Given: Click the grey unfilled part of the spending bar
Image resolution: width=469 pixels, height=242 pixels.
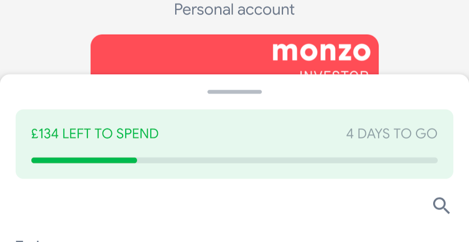Looking at the screenshot, I should 286,160.
